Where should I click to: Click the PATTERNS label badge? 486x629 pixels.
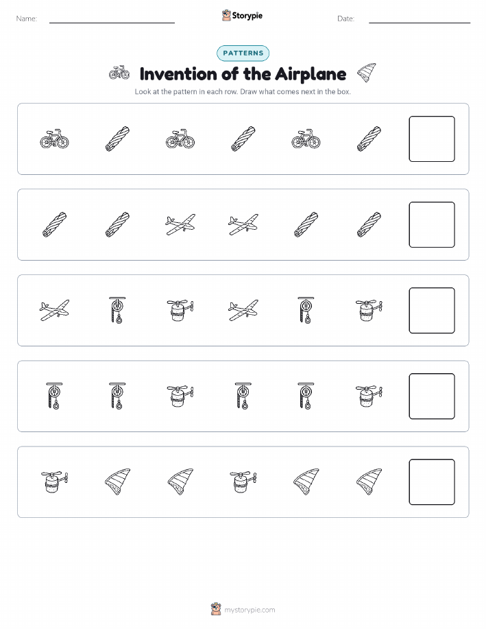tap(243, 53)
